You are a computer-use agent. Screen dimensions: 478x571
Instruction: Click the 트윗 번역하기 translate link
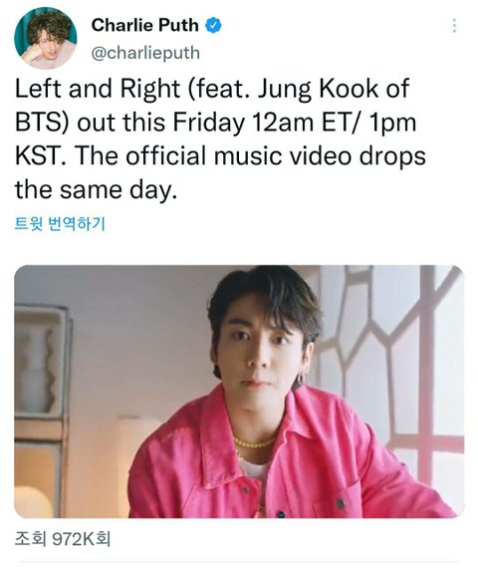click(x=60, y=223)
